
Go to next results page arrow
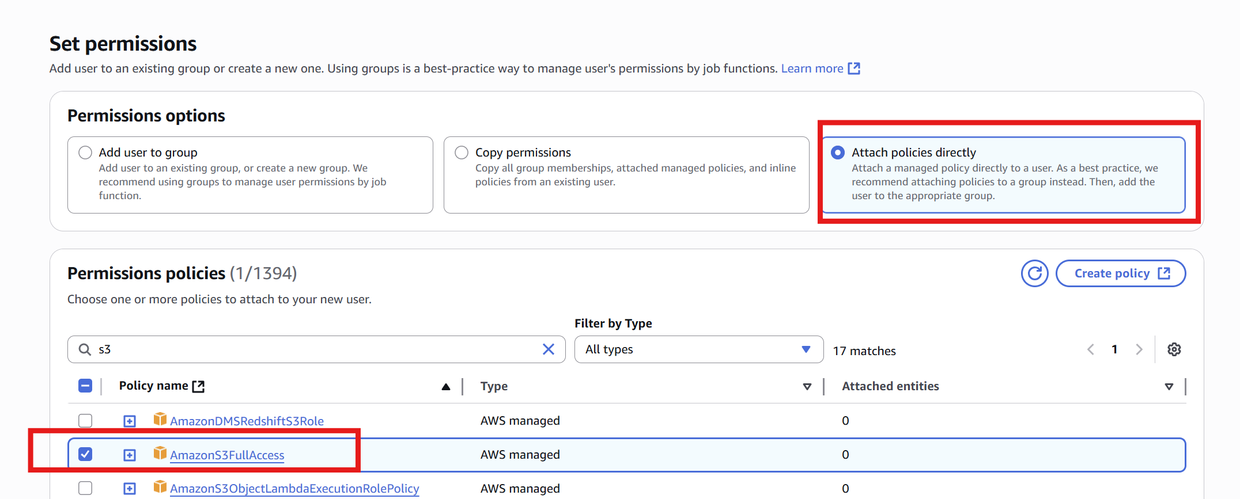[x=1139, y=349]
